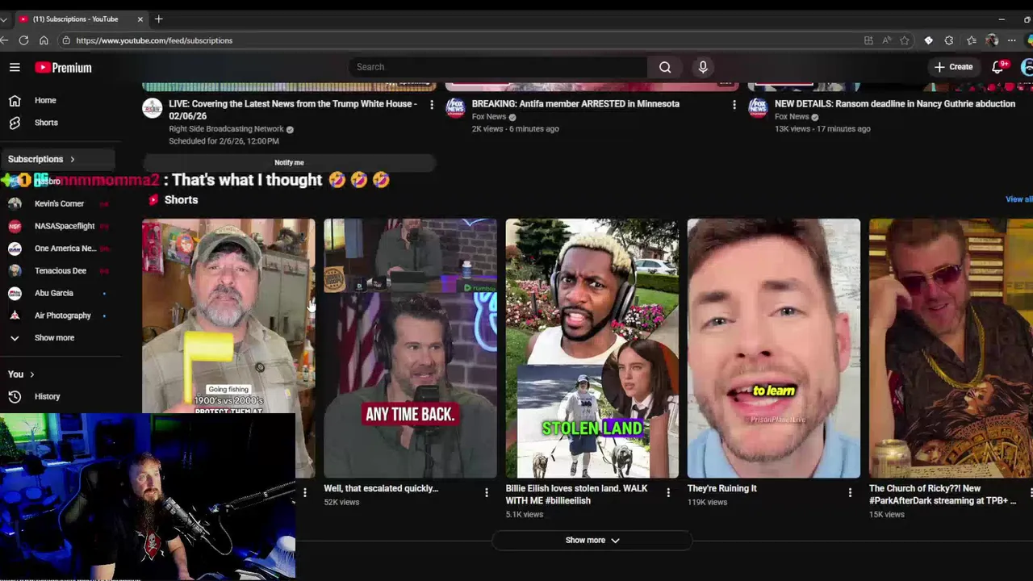
Task: Click The Church of Ricky title text
Action: (943, 495)
